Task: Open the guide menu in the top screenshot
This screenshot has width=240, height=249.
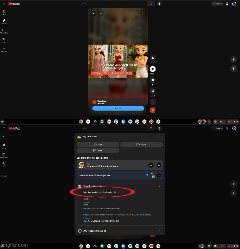Action: pos(4,4)
